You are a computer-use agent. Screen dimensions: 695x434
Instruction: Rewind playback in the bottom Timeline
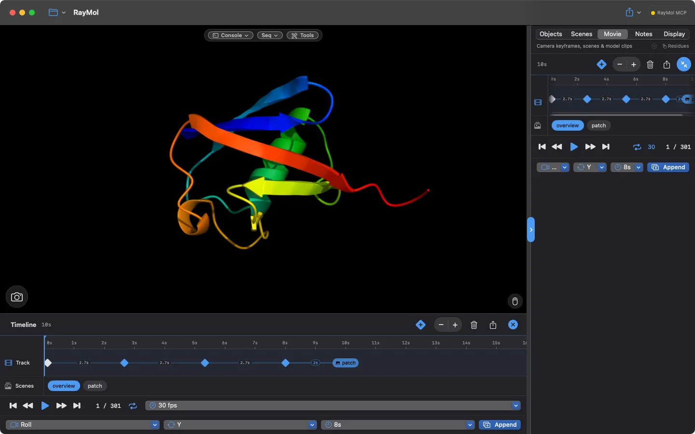(28, 406)
